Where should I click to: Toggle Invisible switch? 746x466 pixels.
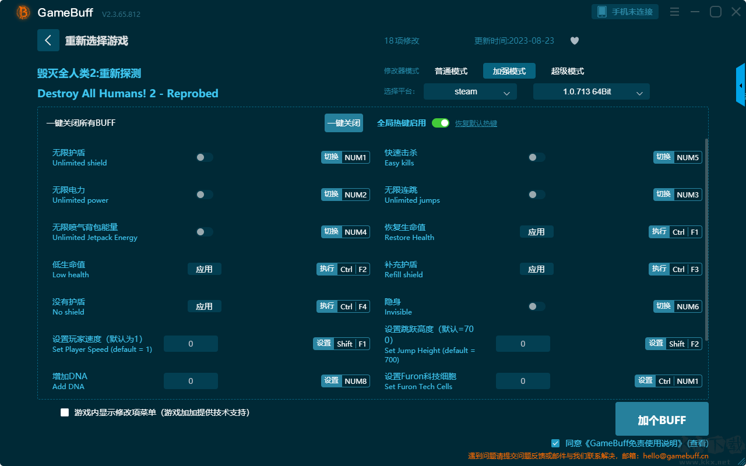pos(537,306)
